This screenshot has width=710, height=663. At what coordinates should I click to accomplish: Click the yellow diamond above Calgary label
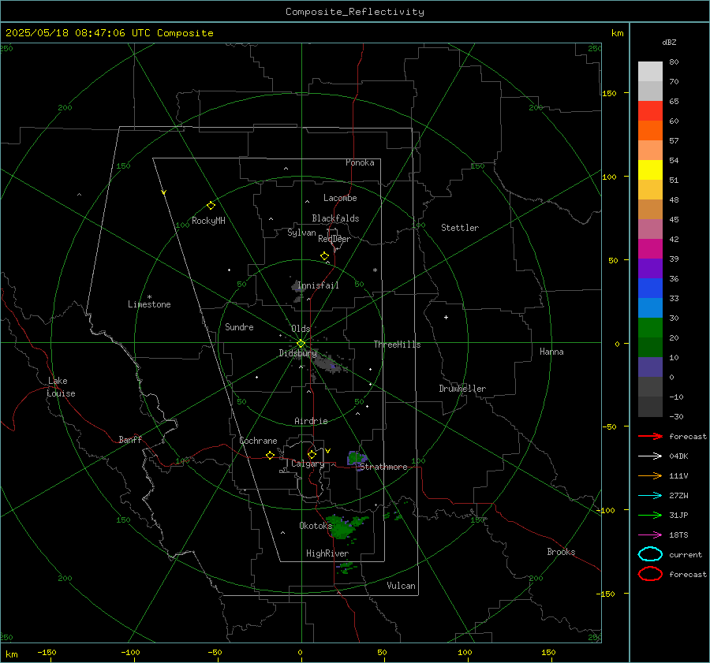tap(312, 454)
